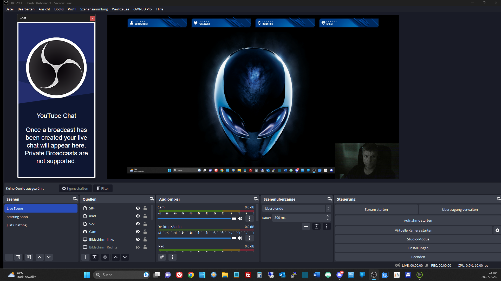Mute the Cam audio speaker icon
The height and width of the screenshot is (281, 501).
240,219
